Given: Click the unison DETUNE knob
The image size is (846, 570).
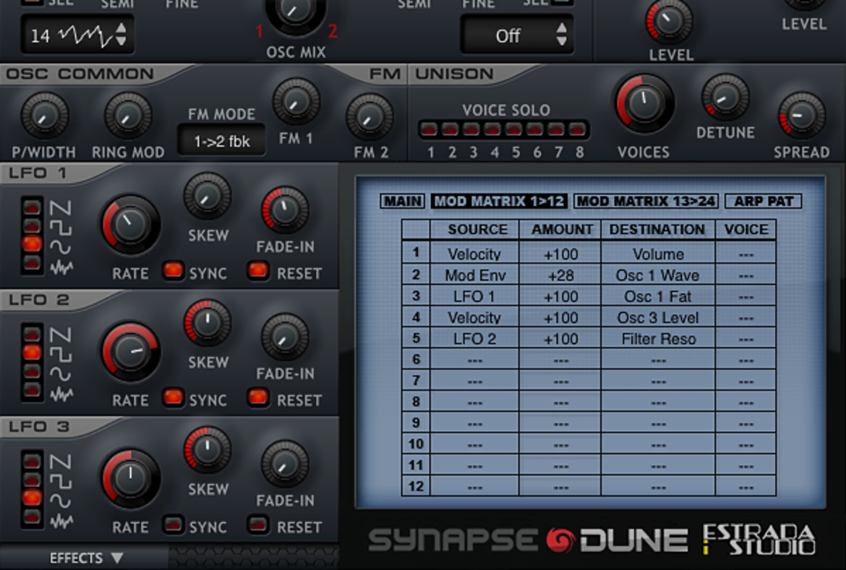Looking at the screenshot, I should click(x=725, y=98).
